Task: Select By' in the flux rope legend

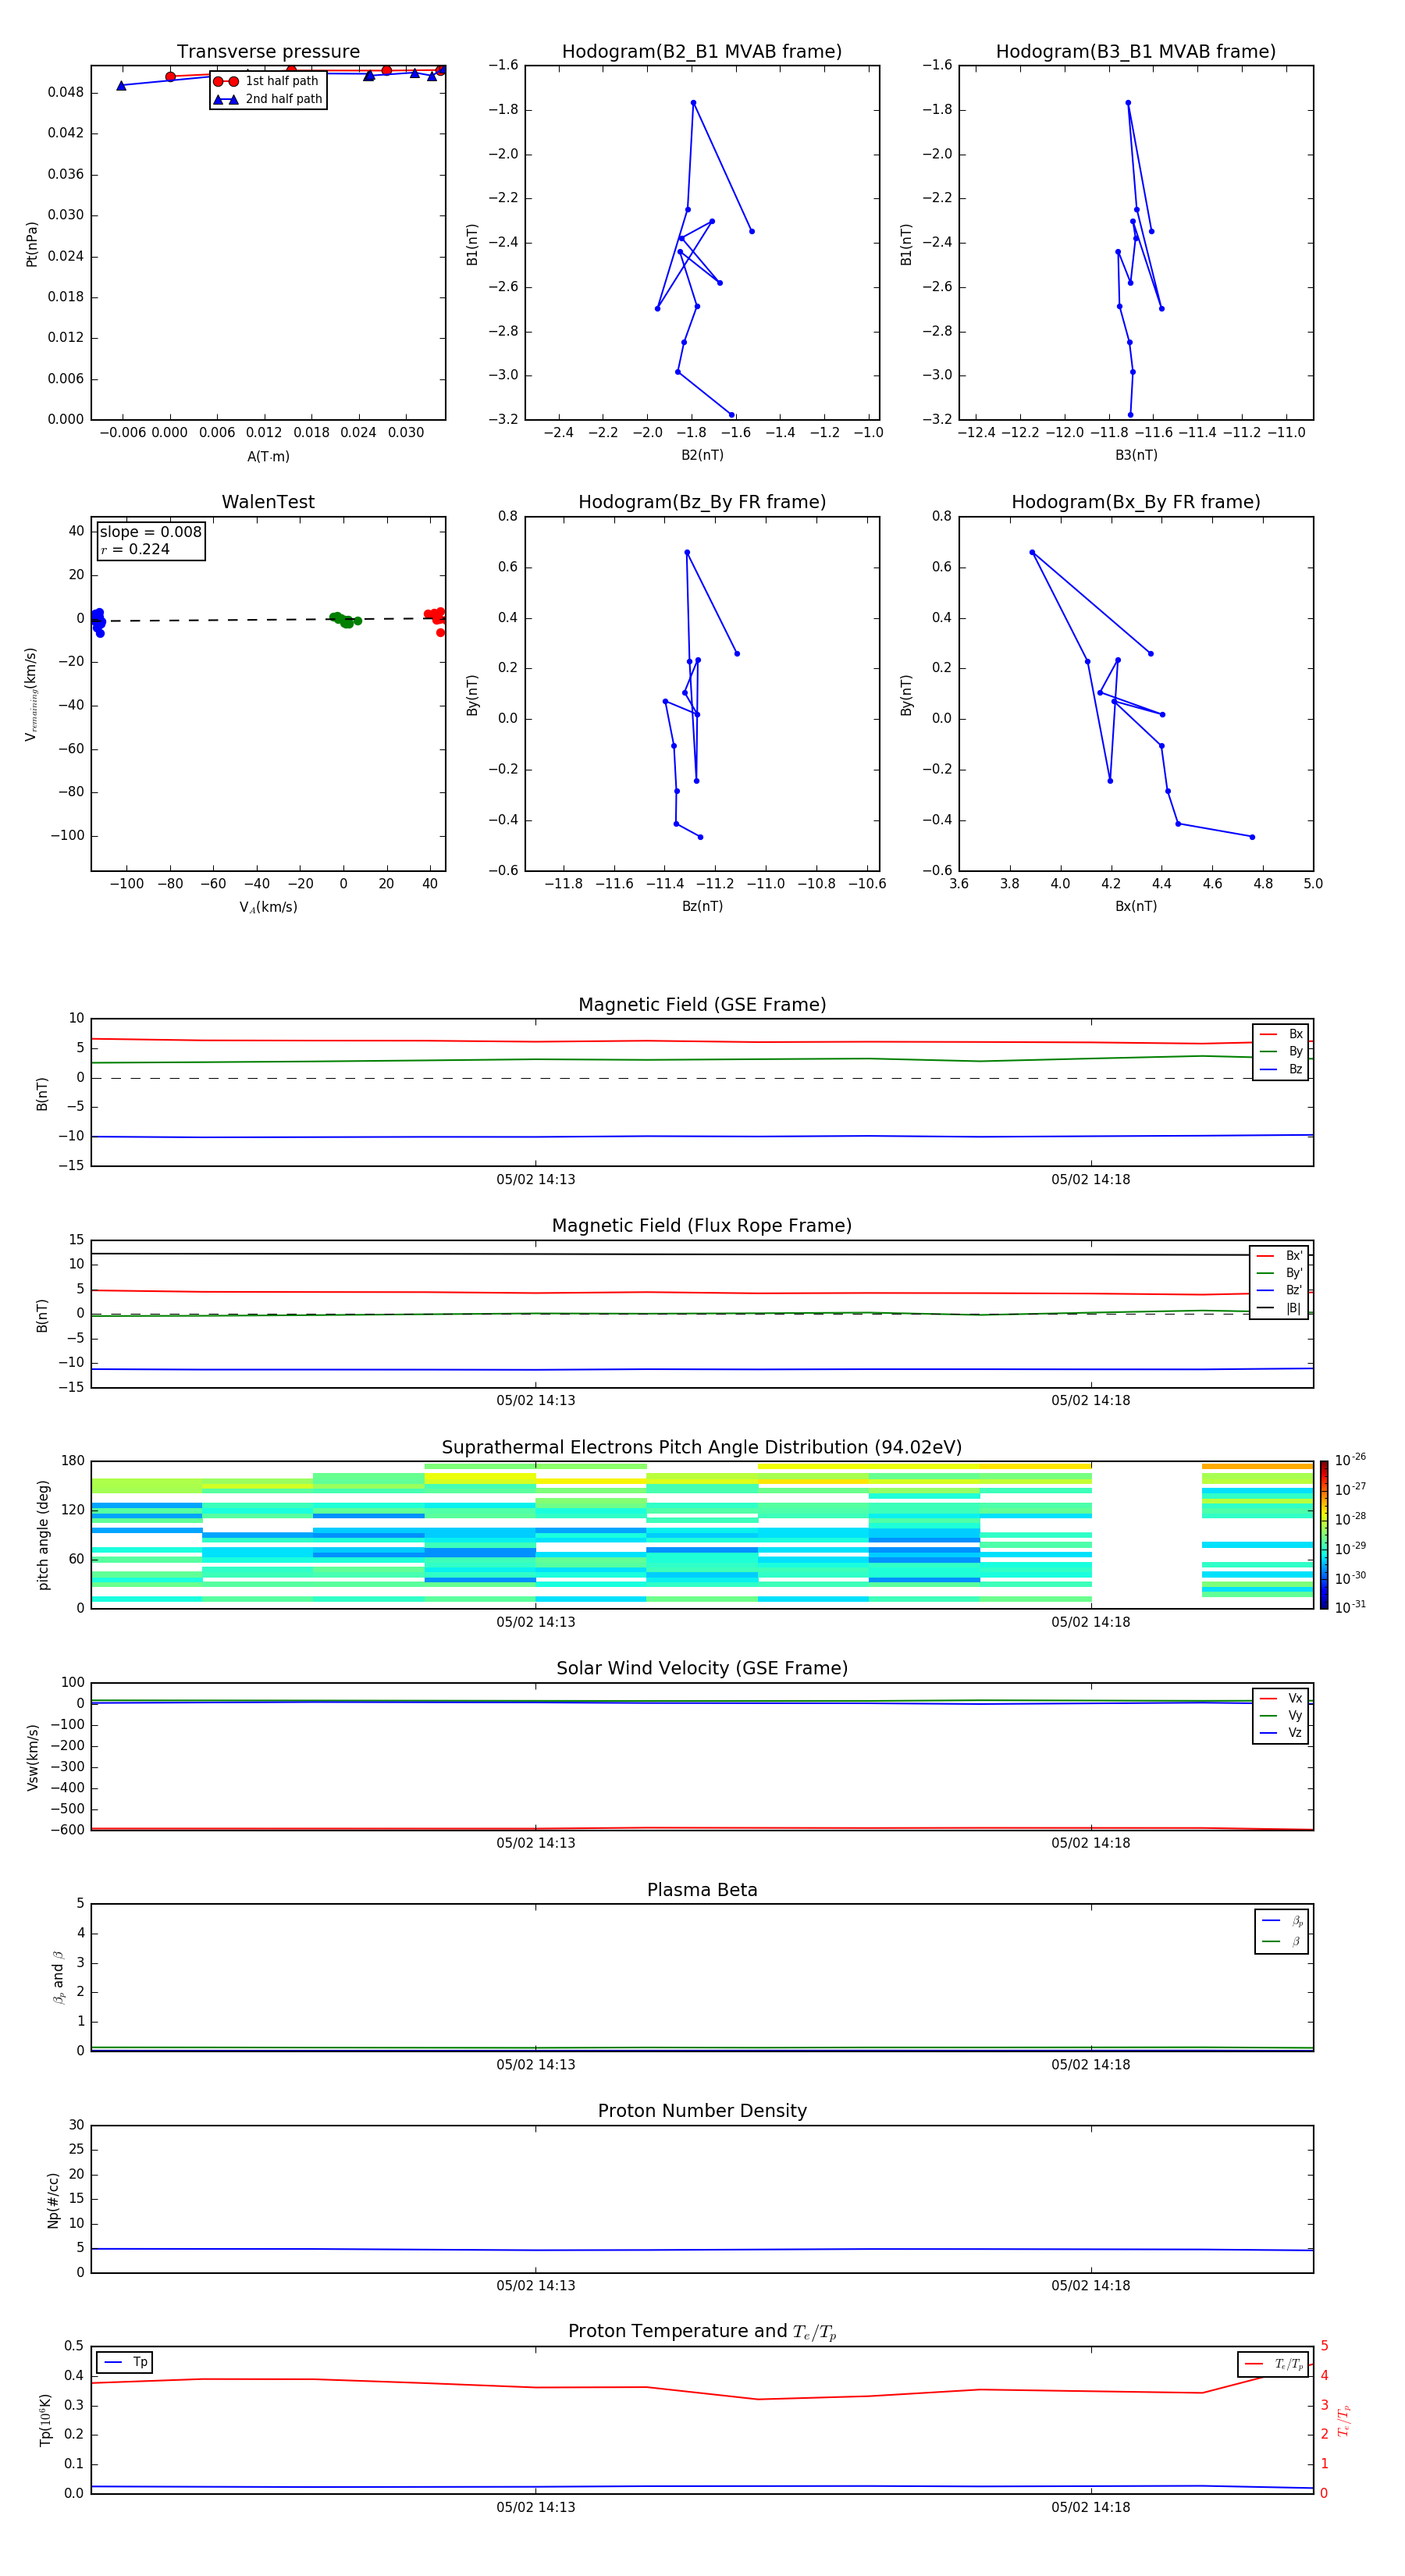Action: (x=1279, y=1273)
